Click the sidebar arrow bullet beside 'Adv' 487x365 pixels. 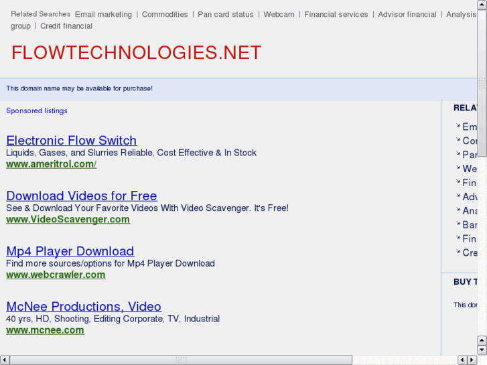tap(458, 196)
